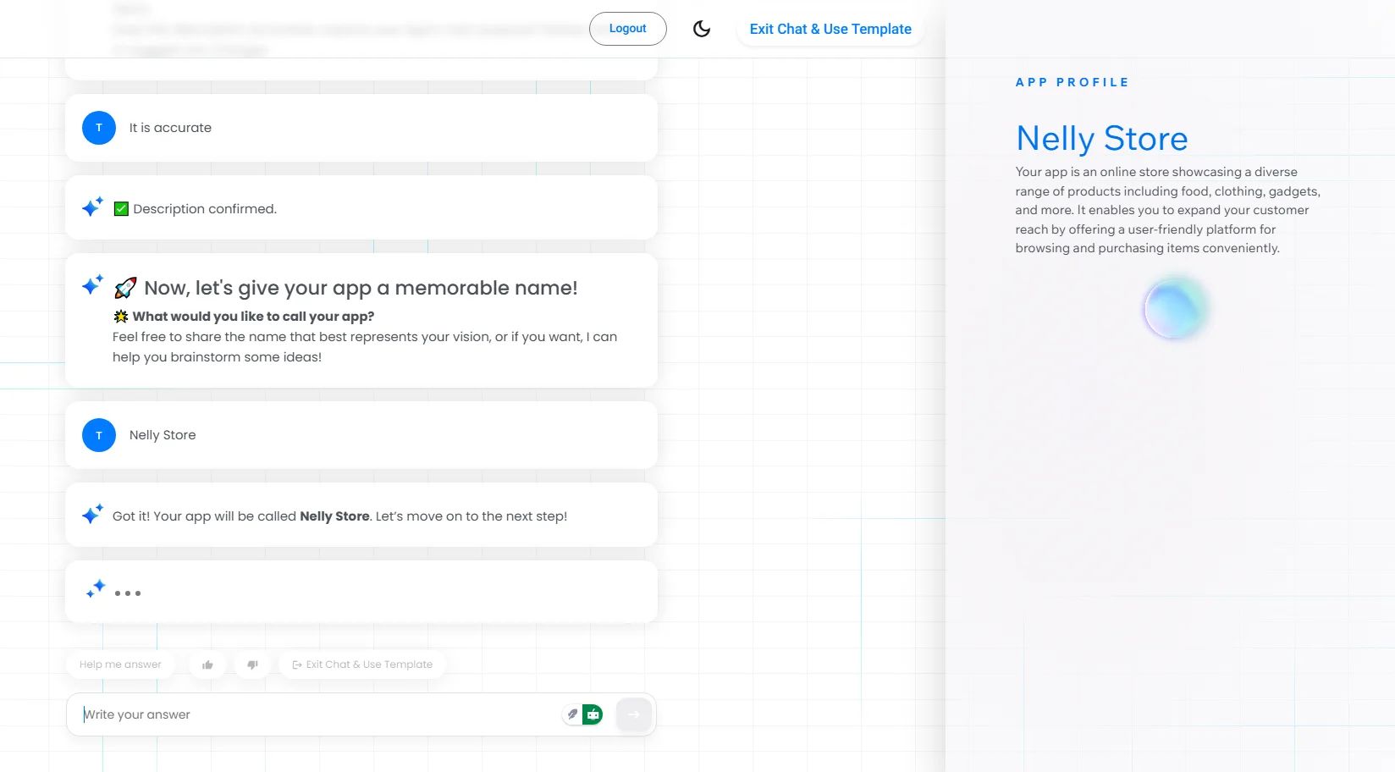Select the green robot AI mode
The height and width of the screenshot is (772, 1395).
[x=593, y=714]
